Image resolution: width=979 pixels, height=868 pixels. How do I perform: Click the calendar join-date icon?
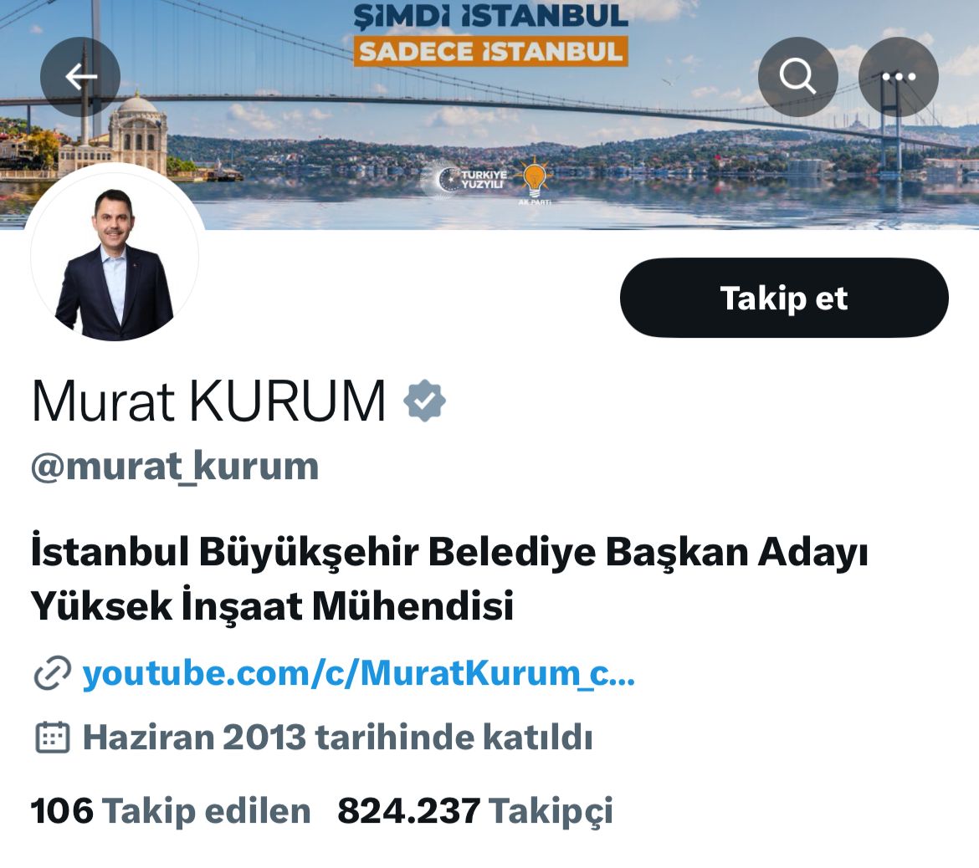53,738
